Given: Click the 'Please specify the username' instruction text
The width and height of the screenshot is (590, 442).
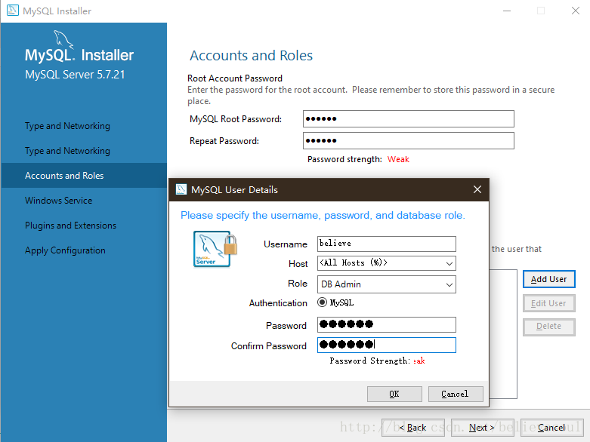Looking at the screenshot, I should (323, 215).
